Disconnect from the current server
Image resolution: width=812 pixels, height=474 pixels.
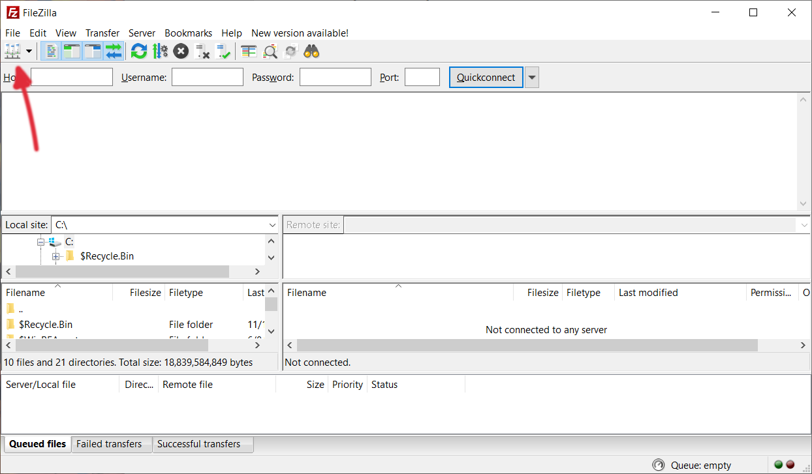(202, 51)
